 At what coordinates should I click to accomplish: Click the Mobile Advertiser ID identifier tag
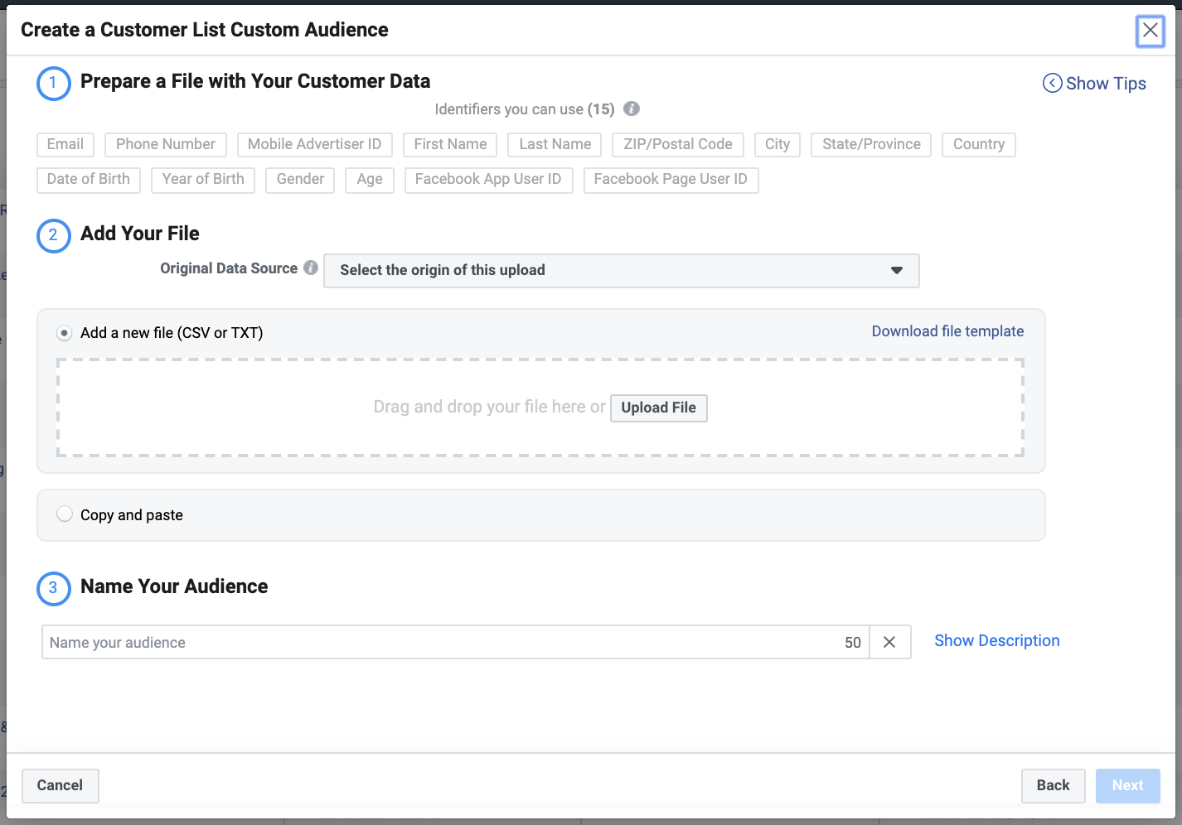[314, 144]
